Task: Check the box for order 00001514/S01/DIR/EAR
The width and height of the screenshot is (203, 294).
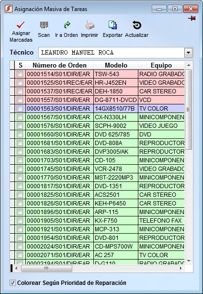Action: click(x=20, y=74)
